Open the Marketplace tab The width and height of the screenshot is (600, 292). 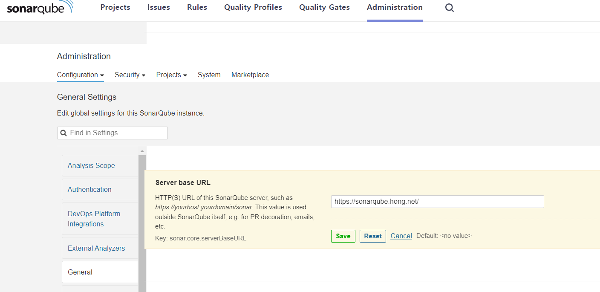[250, 75]
